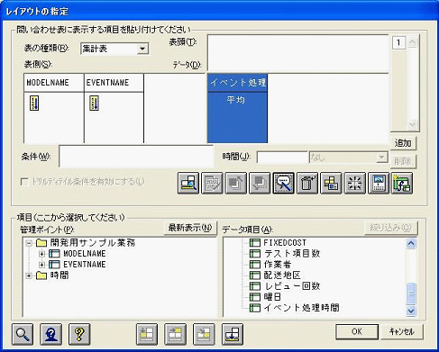Expand the 時間 folder in the tree
The height and width of the screenshot is (352, 439).
[x=29, y=275]
